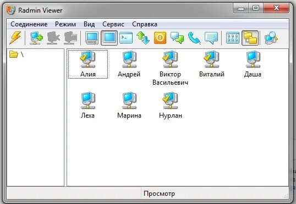Screen dimensions: 296x204
Task: Select the Алия computer entry
Action: point(88,64)
